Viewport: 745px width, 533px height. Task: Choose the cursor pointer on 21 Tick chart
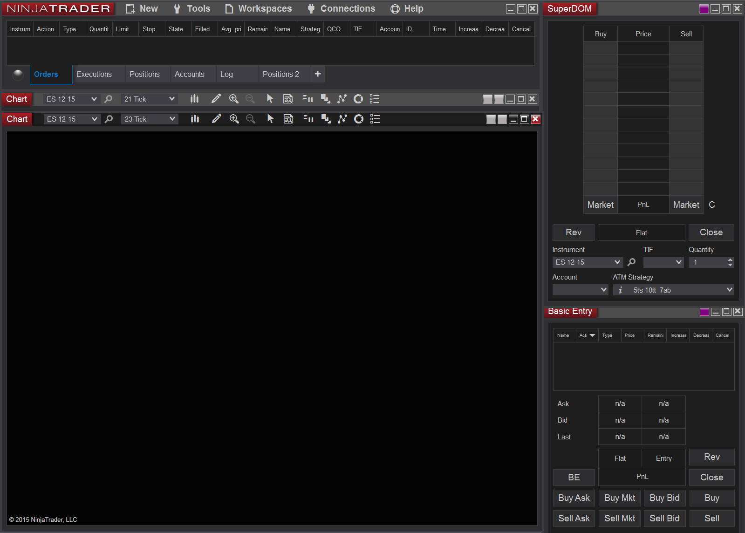[270, 99]
